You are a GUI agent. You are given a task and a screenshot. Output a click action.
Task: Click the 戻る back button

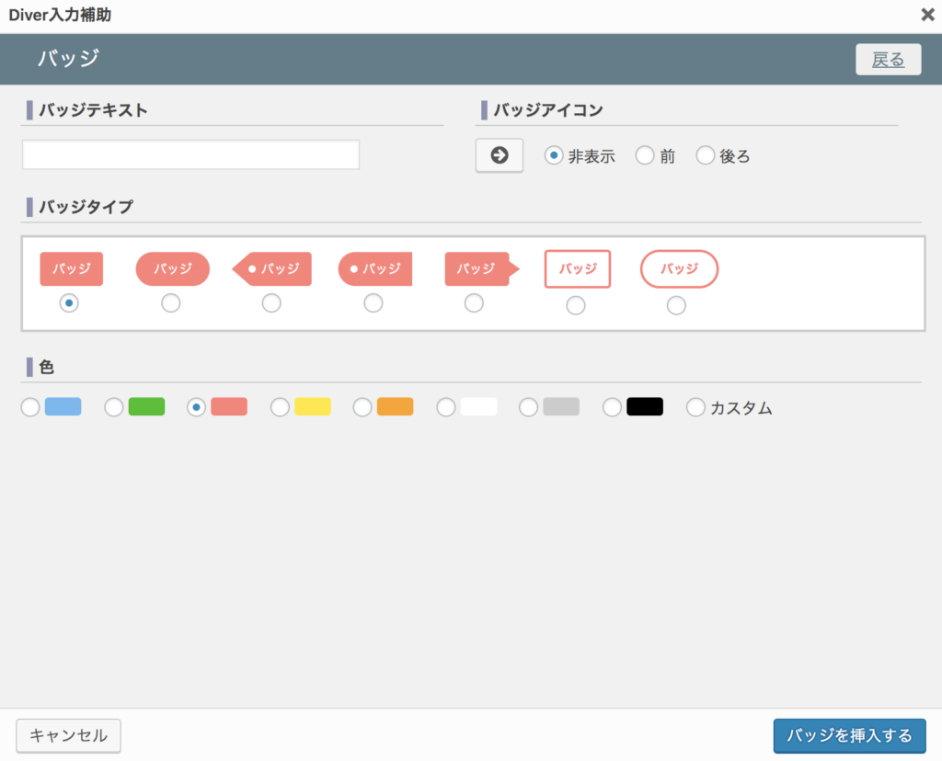pyautogui.click(x=888, y=60)
